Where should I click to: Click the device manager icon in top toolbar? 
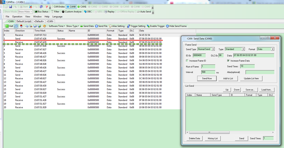[x=41, y=7]
